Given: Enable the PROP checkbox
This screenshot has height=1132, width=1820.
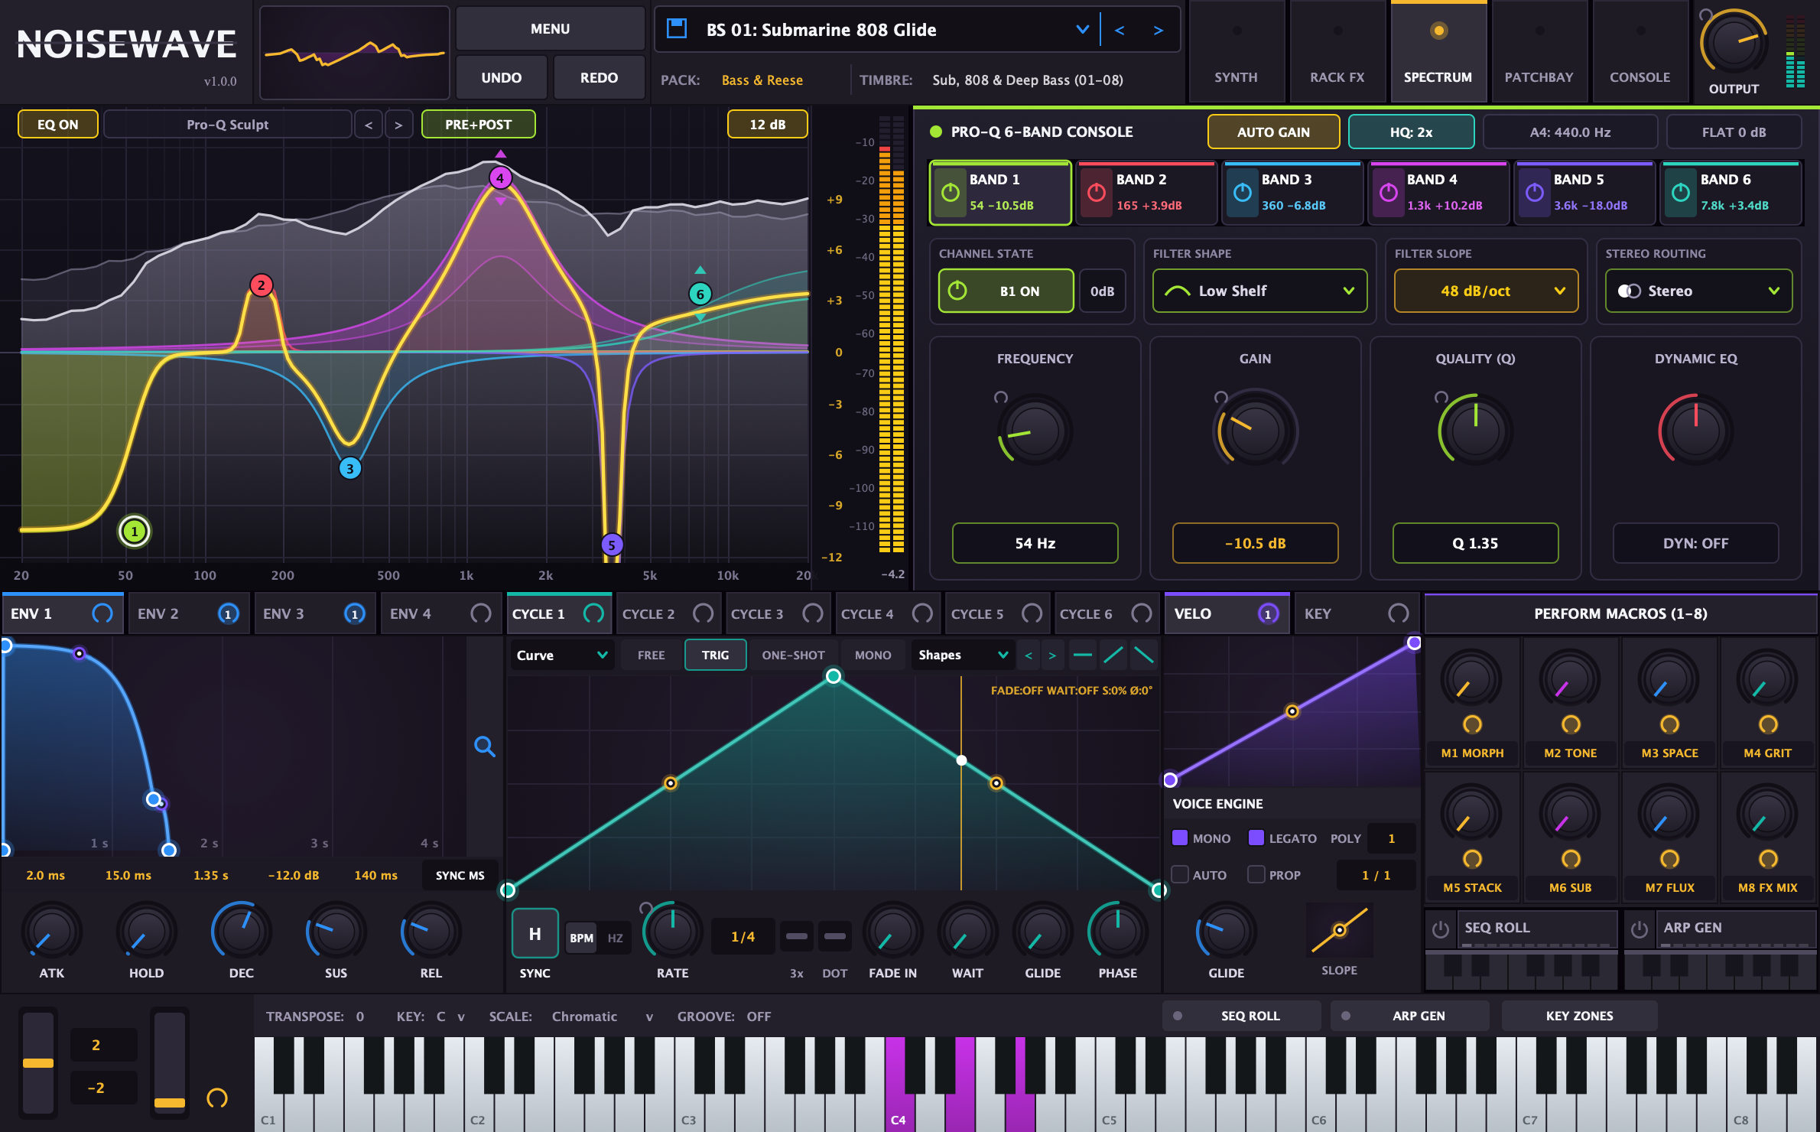Looking at the screenshot, I should (x=1256, y=874).
